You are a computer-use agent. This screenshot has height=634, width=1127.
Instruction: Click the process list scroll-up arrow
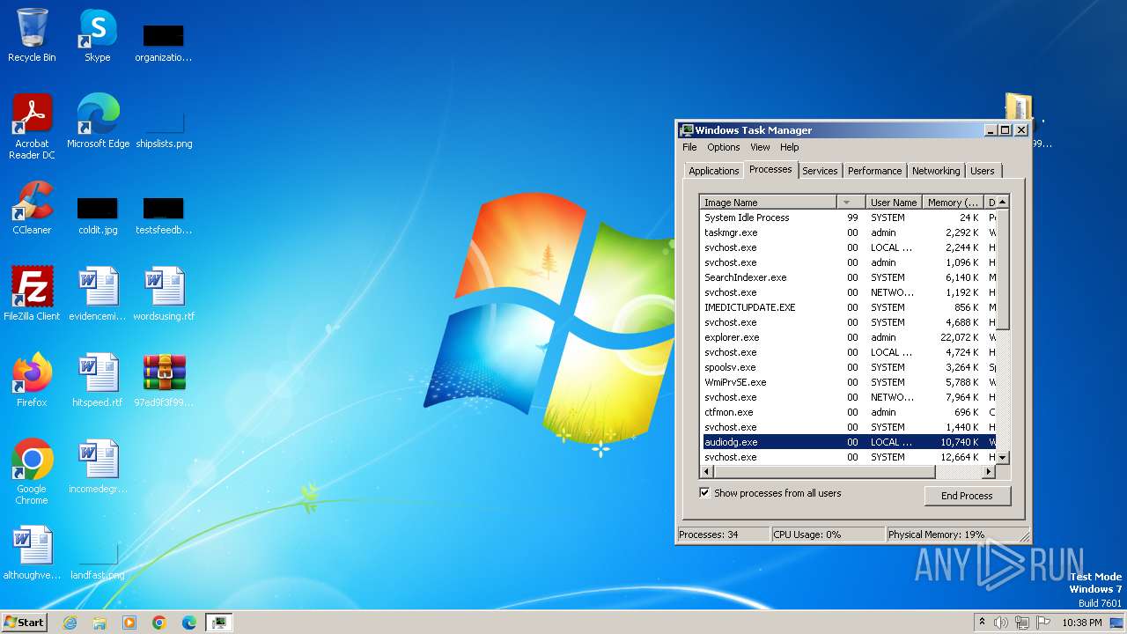[1002, 203]
